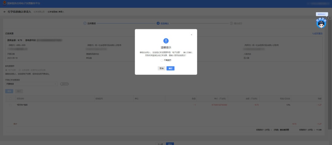The height and width of the screenshot is (145, 332).
Task: Click the blue exclamation warning icon
Action: point(166,41)
